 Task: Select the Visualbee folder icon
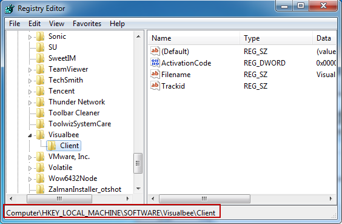point(41,135)
